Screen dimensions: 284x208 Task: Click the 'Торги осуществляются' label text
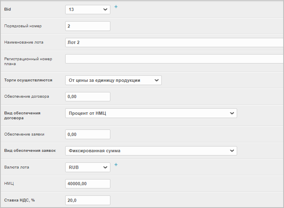[x=28, y=80]
